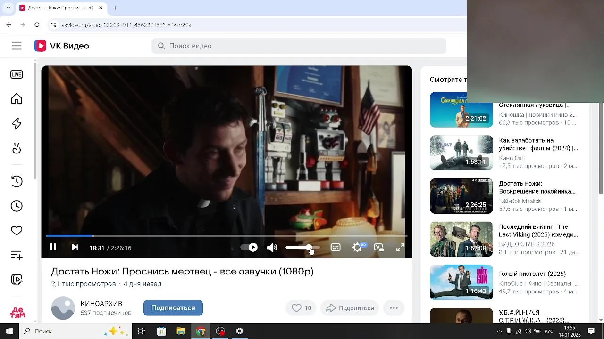Open Как заработать на убийстве thumbnail
Image resolution: width=604 pixels, height=339 pixels.
point(461,153)
